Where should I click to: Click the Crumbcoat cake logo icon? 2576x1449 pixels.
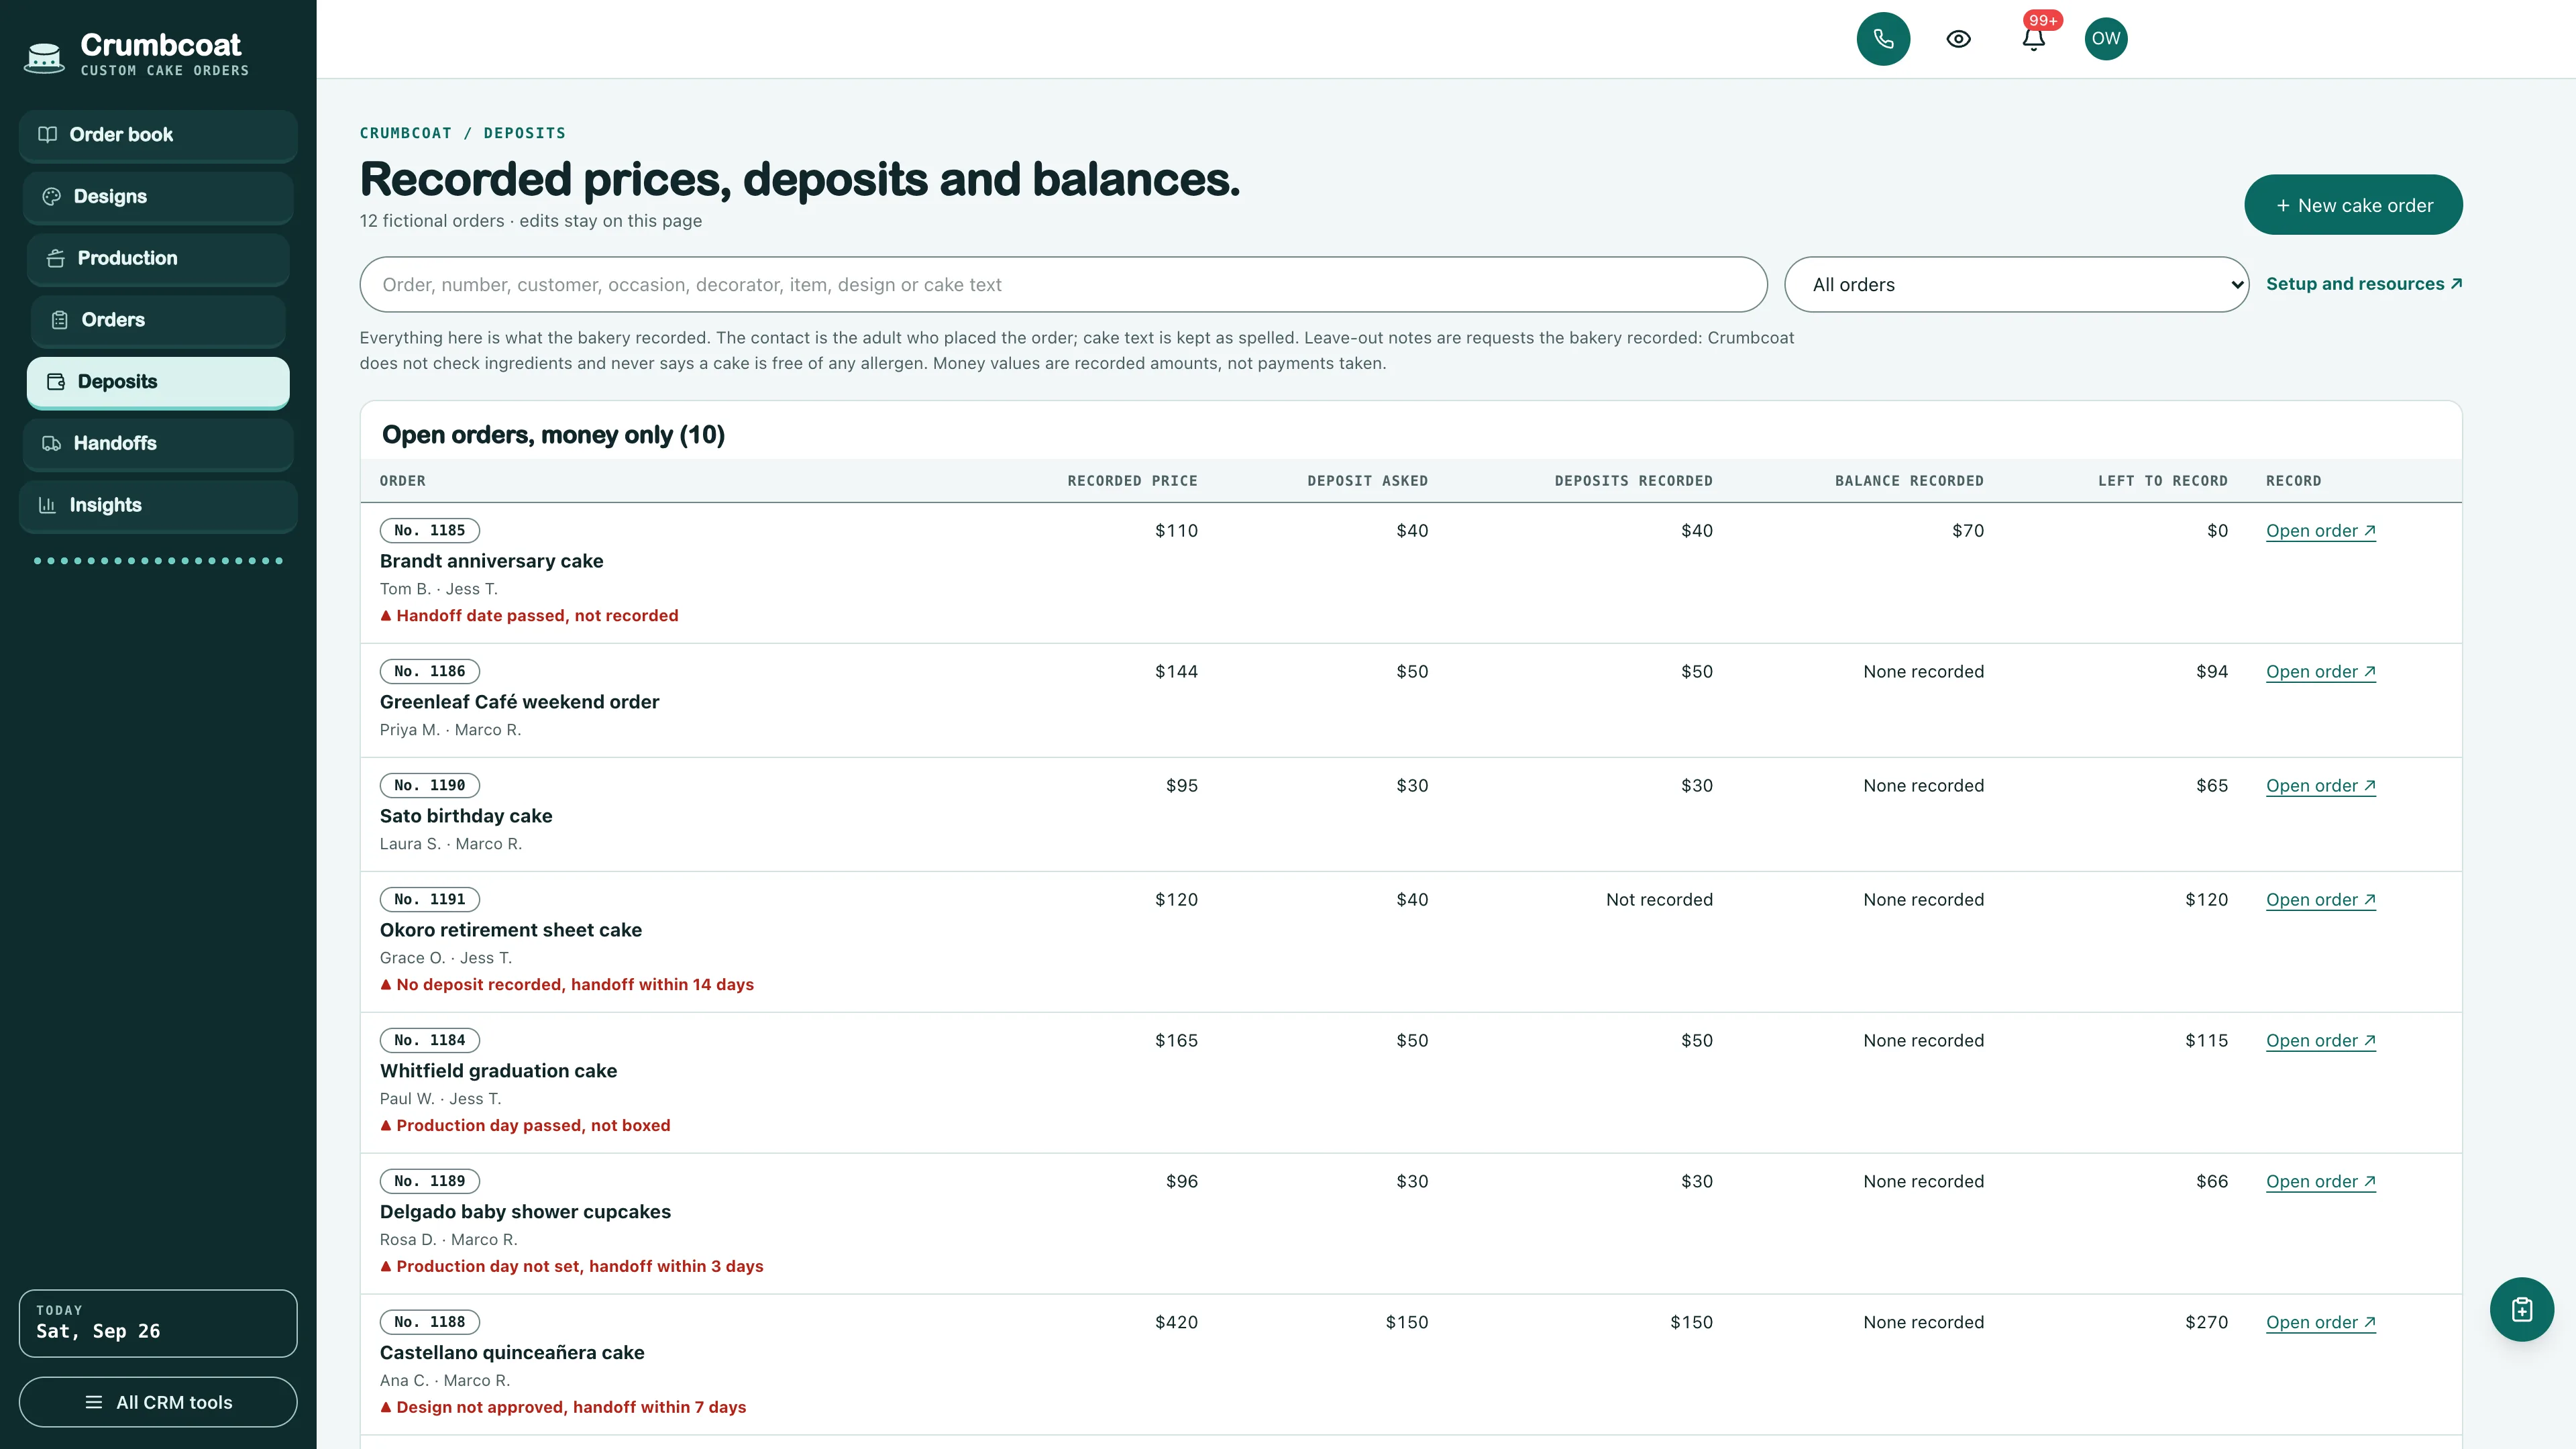(44, 57)
